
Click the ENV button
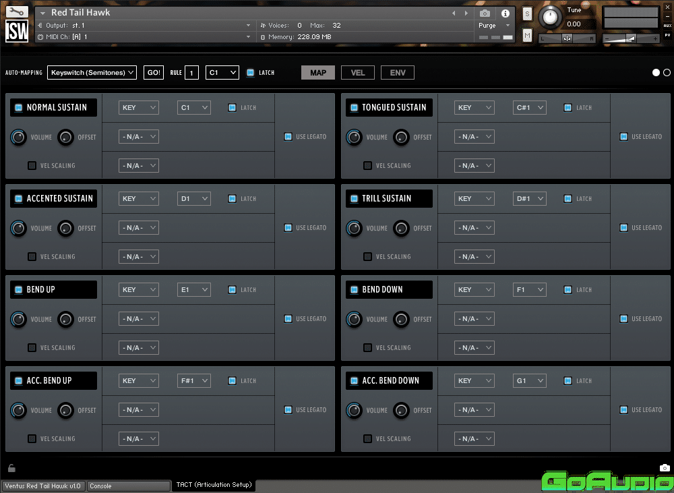[x=398, y=72]
